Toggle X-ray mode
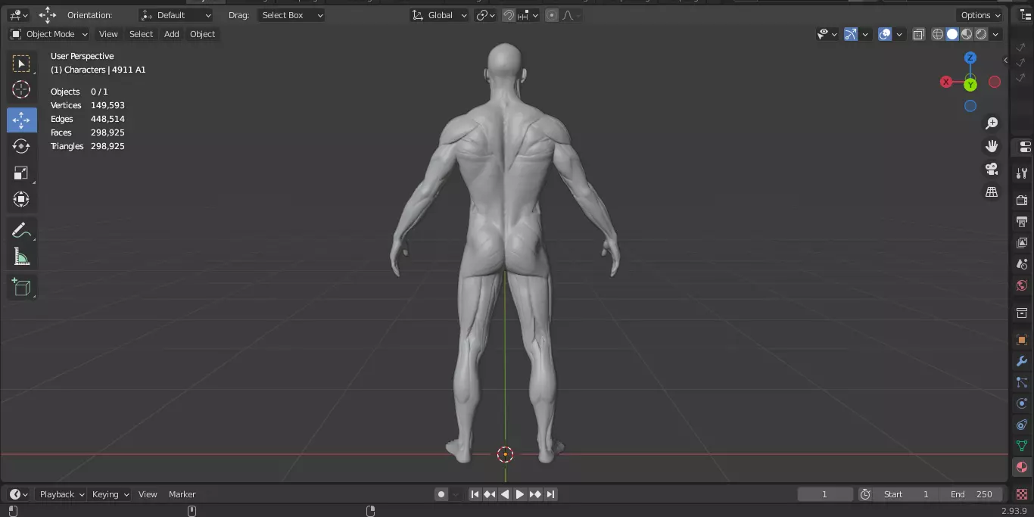The width and height of the screenshot is (1034, 517). (918, 34)
